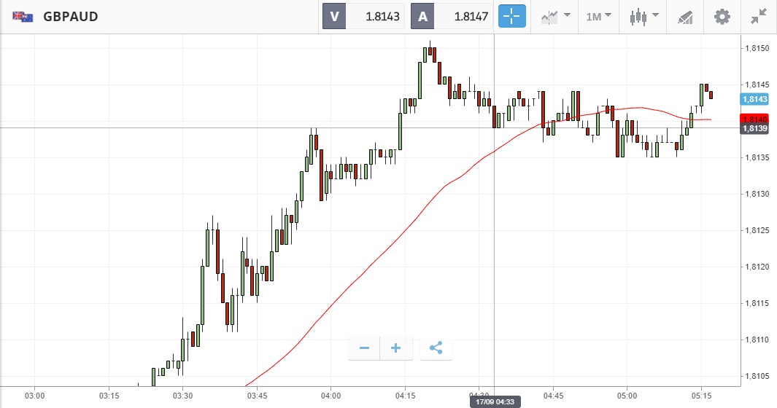
Task: Click the 17/09 04:33 time marker
Action: click(x=494, y=401)
